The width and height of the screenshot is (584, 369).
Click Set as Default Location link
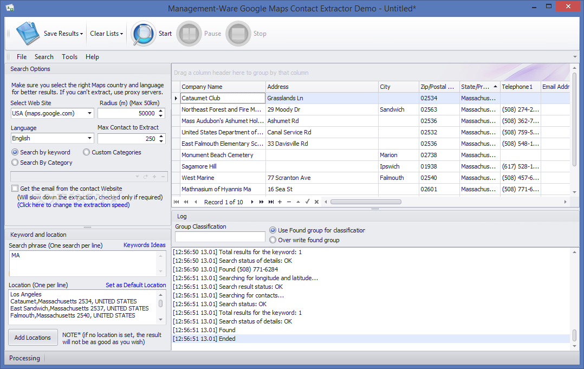(136, 285)
